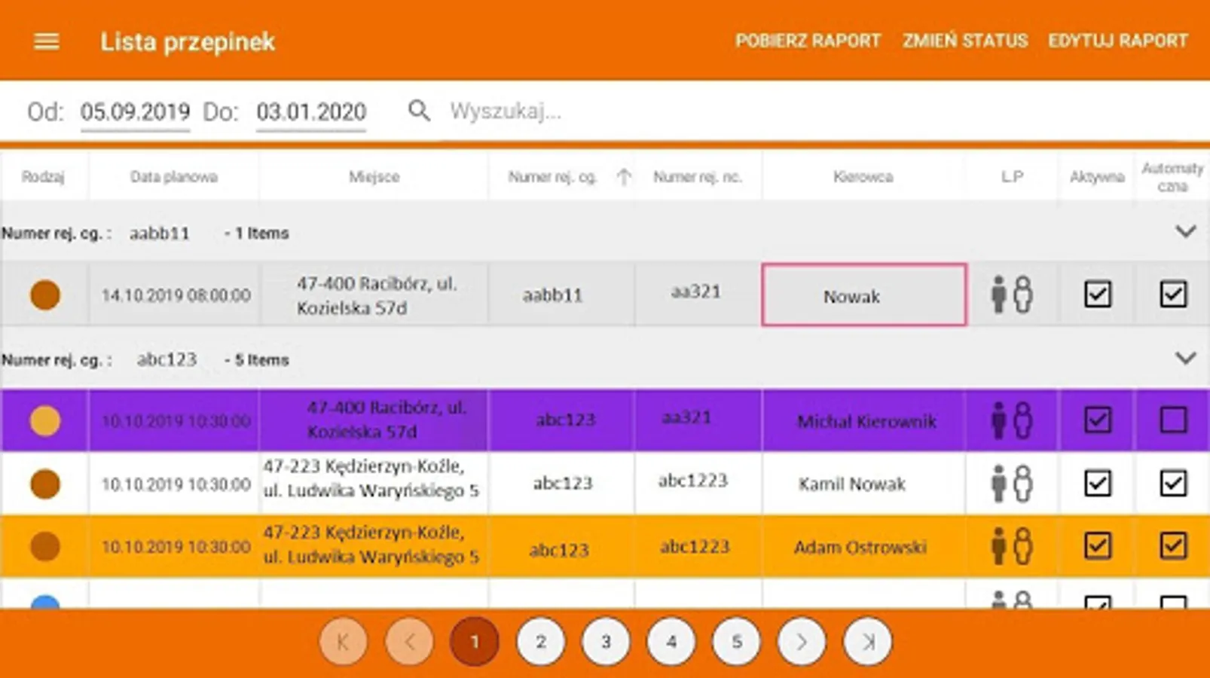Toggle Aktywna checkbox for Kamil Nowak

click(1098, 483)
